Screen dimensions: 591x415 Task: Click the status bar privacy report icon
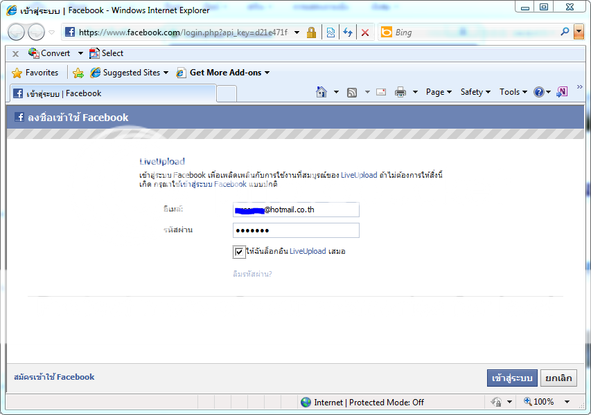point(496,403)
